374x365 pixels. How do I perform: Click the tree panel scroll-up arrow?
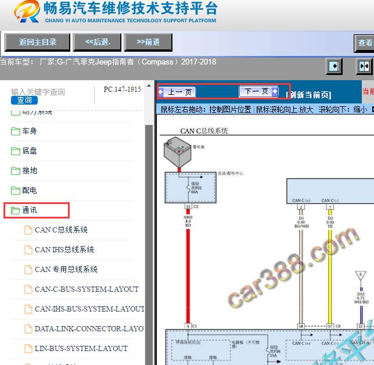pos(149,85)
